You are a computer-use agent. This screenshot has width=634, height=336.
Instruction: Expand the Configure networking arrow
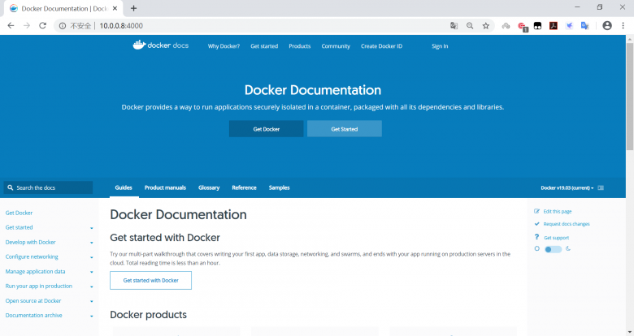click(92, 257)
